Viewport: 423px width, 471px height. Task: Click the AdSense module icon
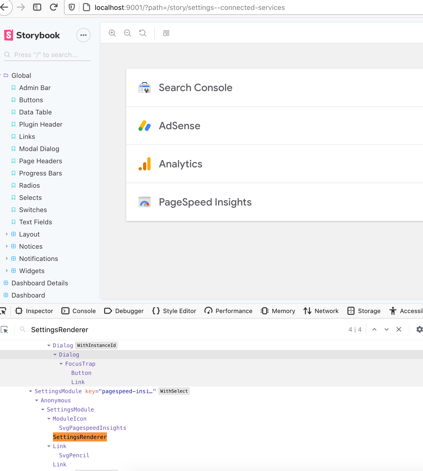click(x=145, y=126)
